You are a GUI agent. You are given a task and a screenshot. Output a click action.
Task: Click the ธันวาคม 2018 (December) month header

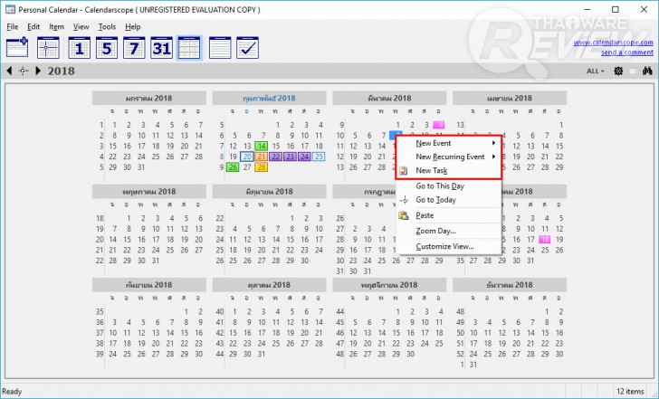coord(510,285)
